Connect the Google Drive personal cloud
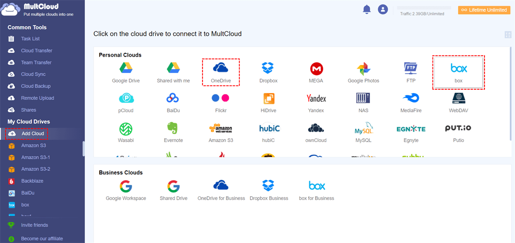Screen dimensions: 515x243 [x=126, y=72]
